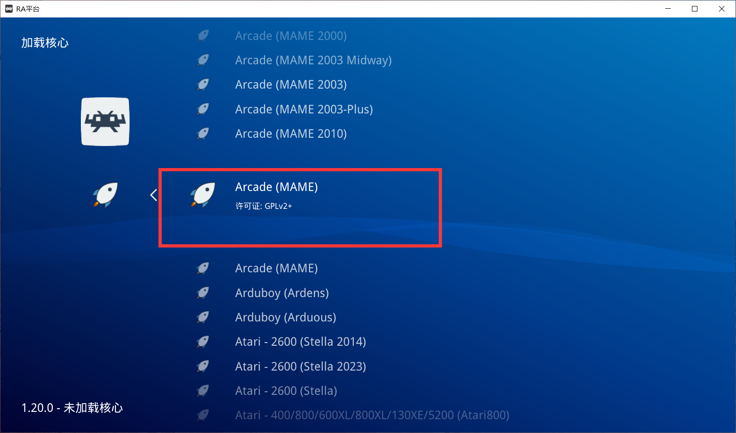Click rocket icon beside Atari - 2600 (Stella 2014)
The image size is (736, 433).
click(203, 342)
